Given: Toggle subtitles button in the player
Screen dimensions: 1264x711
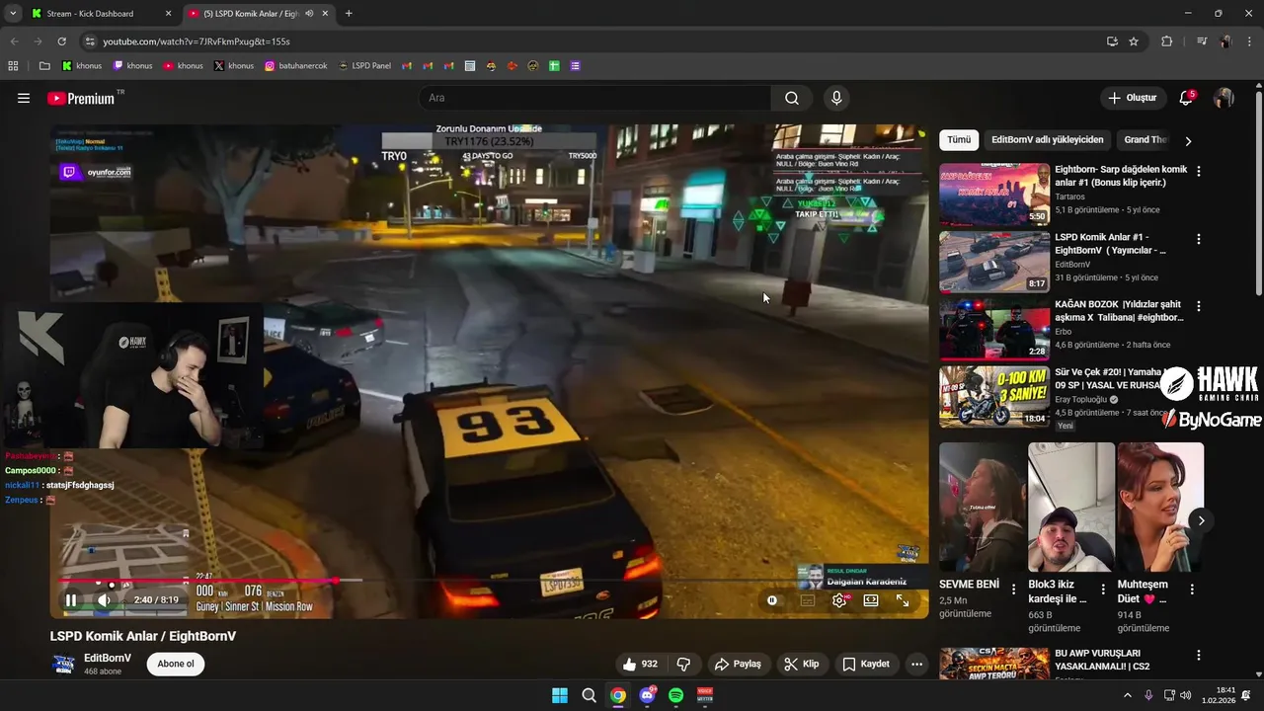Looking at the screenshot, I should point(807,599).
